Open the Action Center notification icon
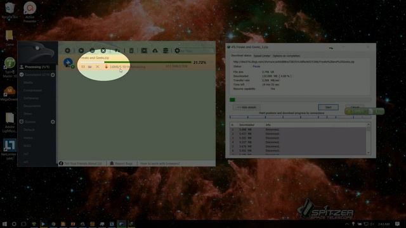Image resolution: width=406 pixels, height=228 pixels. (398, 224)
